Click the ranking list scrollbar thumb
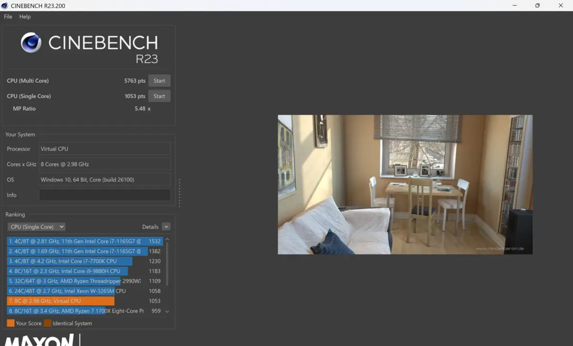573x346 pixels. click(x=167, y=265)
